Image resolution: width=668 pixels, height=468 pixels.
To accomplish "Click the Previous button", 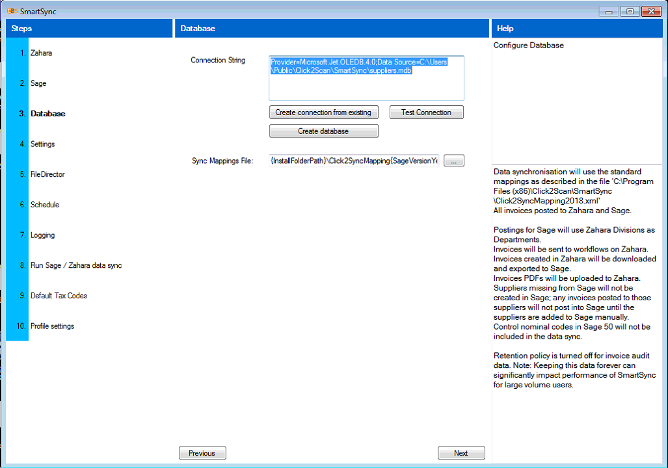I will pos(202,453).
